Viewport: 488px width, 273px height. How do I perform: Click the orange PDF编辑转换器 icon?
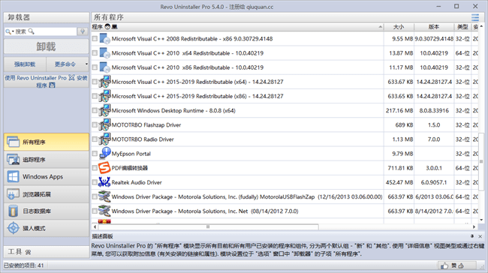104,168
